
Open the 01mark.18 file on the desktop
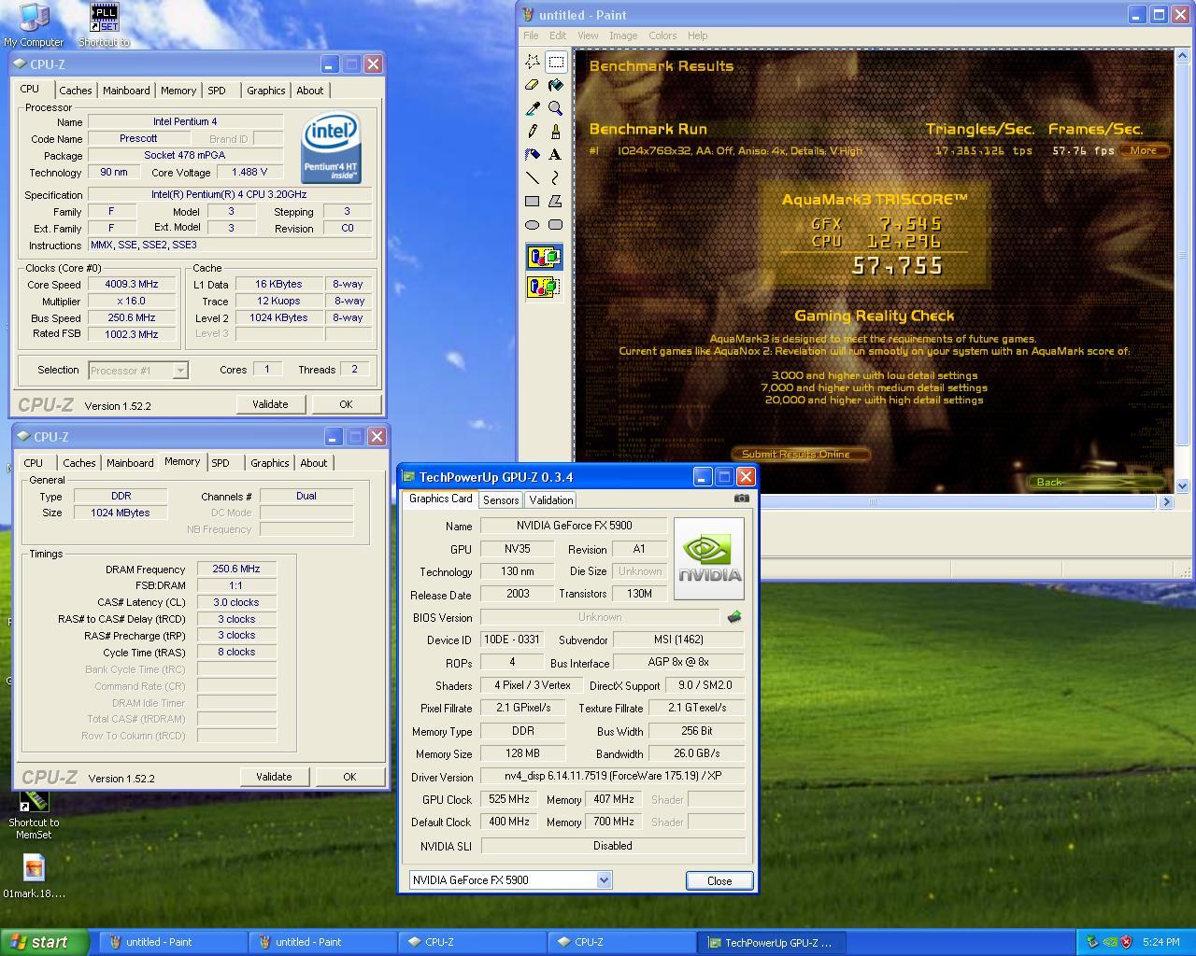click(34, 878)
